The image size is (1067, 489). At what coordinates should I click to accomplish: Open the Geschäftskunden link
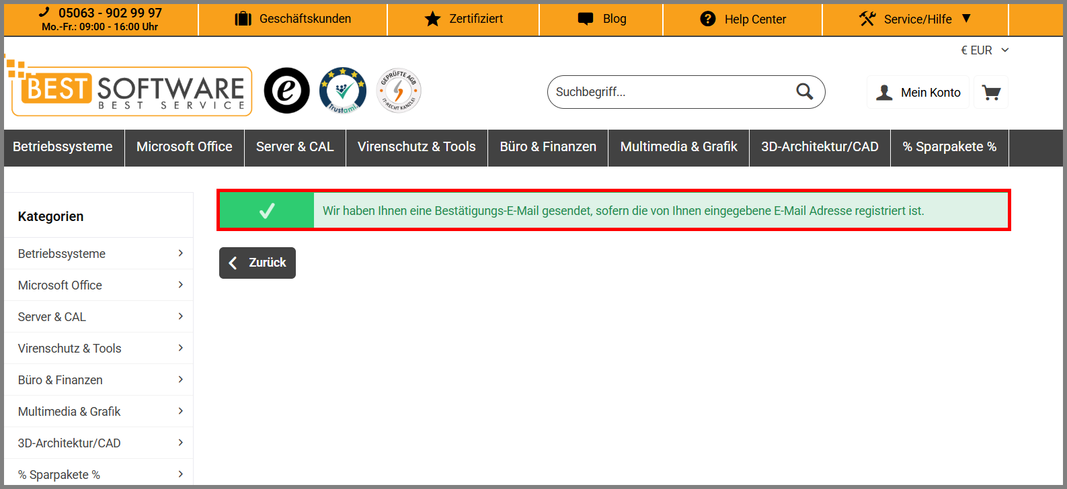click(293, 19)
